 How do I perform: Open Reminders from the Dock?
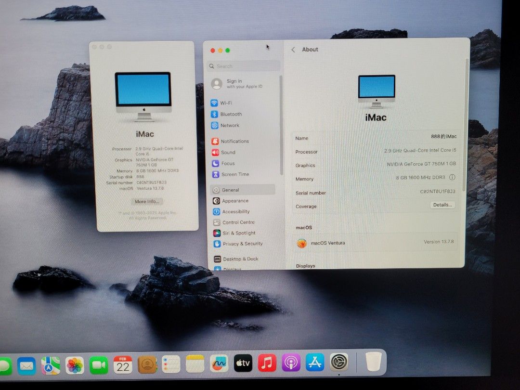[x=171, y=364]
